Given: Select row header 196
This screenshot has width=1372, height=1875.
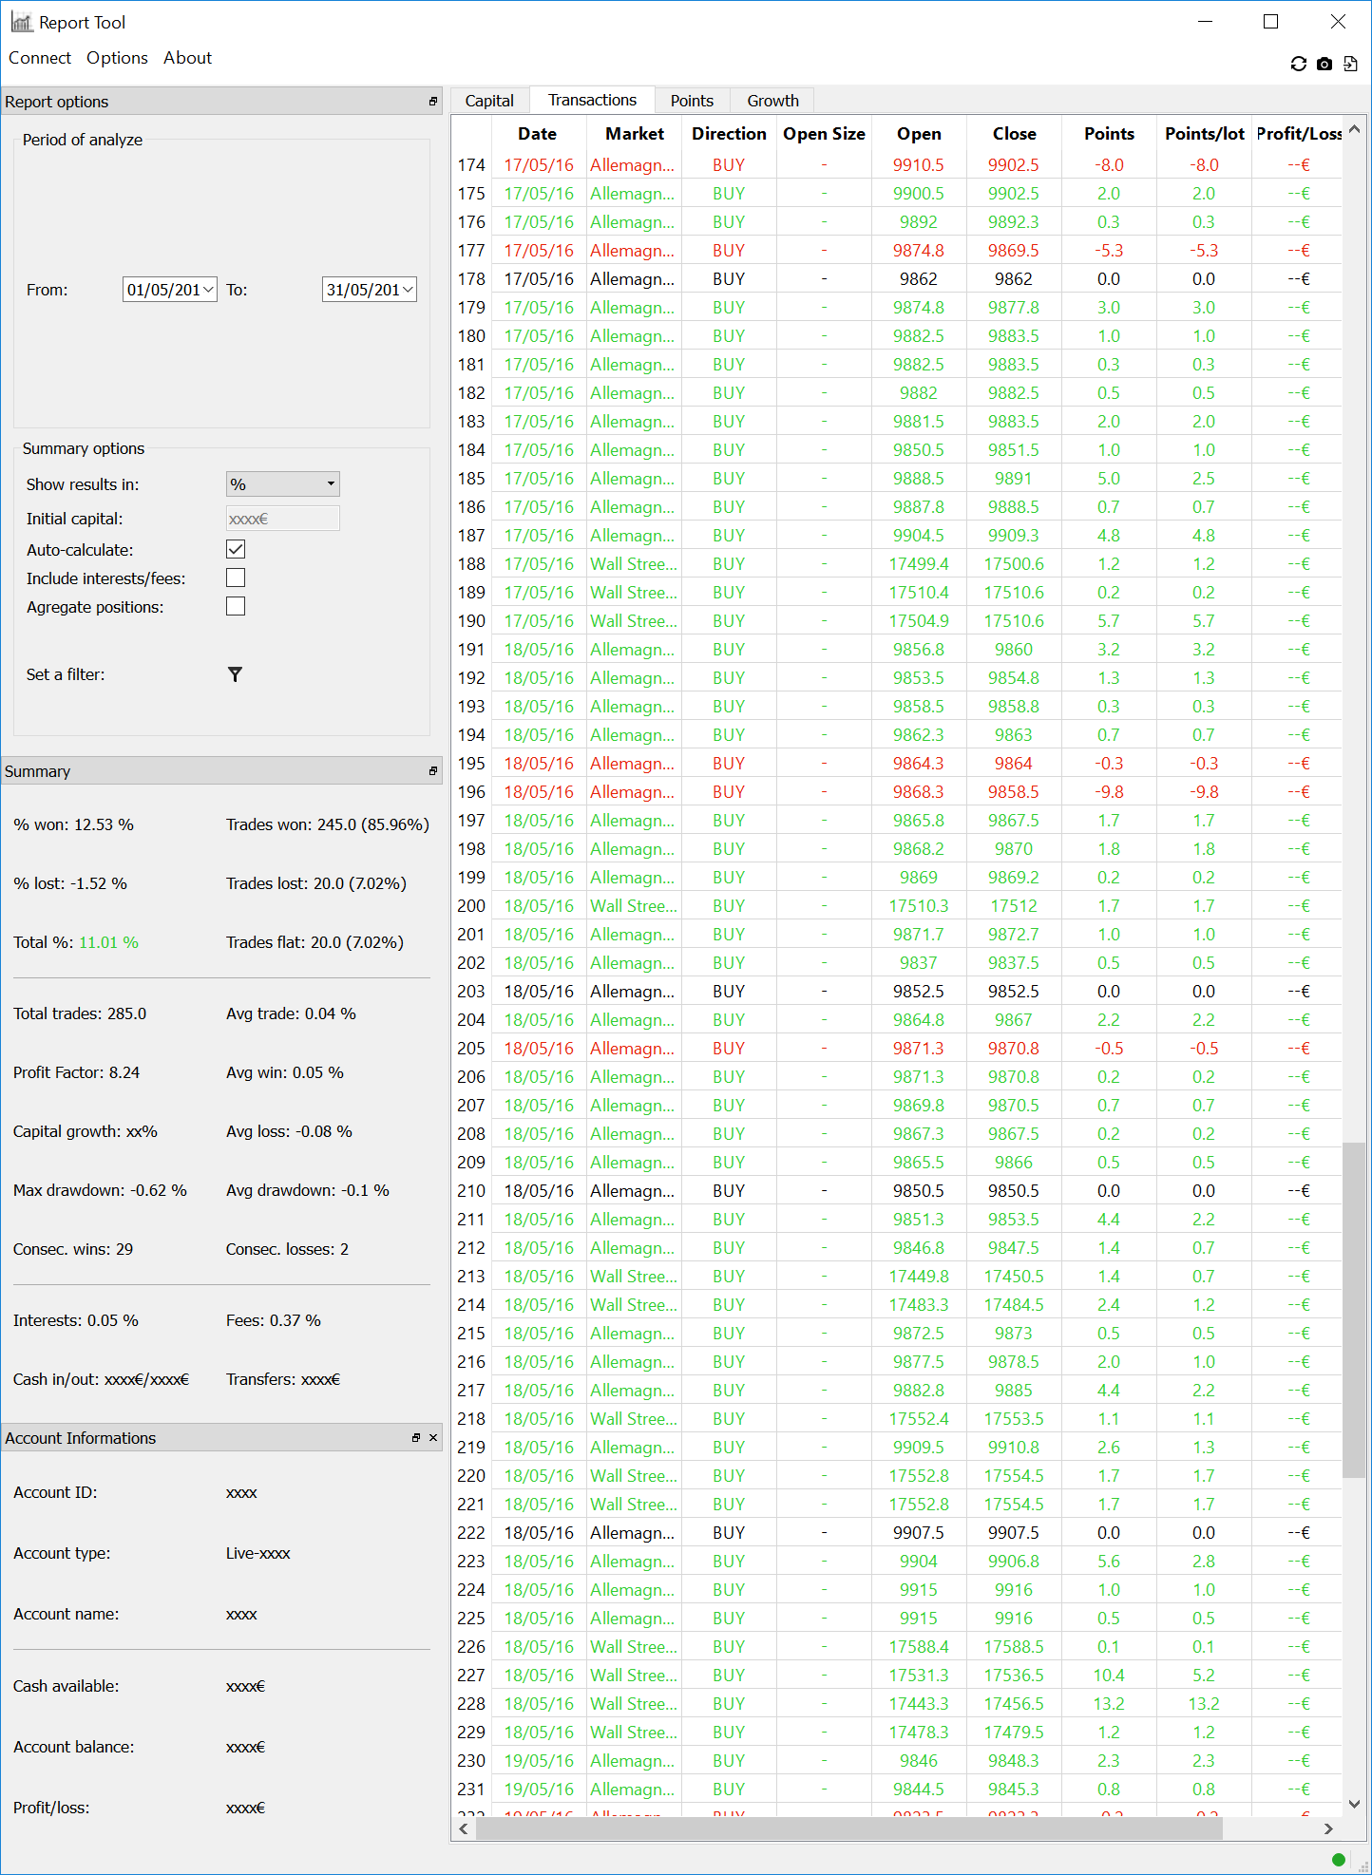Looking at the screenshot, I should point(471,792).
